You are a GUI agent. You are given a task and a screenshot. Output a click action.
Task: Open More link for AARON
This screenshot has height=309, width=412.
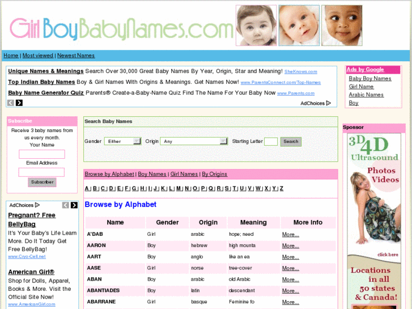click(x=290, y=245)
